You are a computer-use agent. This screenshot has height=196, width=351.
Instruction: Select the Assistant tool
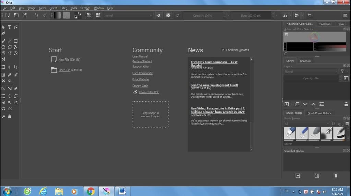pos(3,89)
